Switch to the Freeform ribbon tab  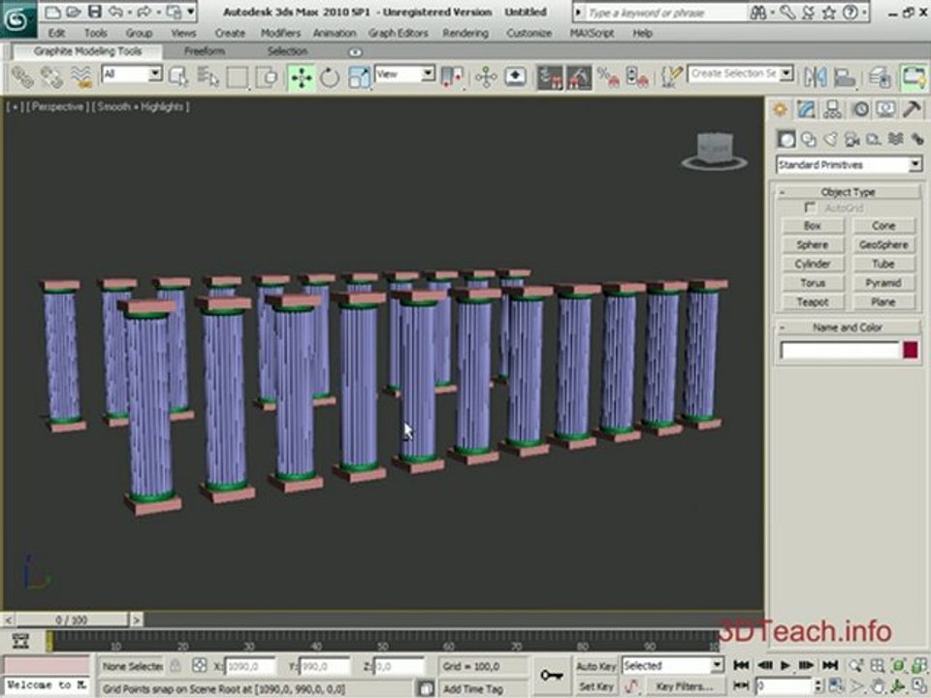(x=205, y=51)
